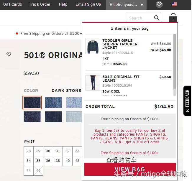Open the Gift Cards menu item
Screen dimensions: 192x181
pos(12,4)
